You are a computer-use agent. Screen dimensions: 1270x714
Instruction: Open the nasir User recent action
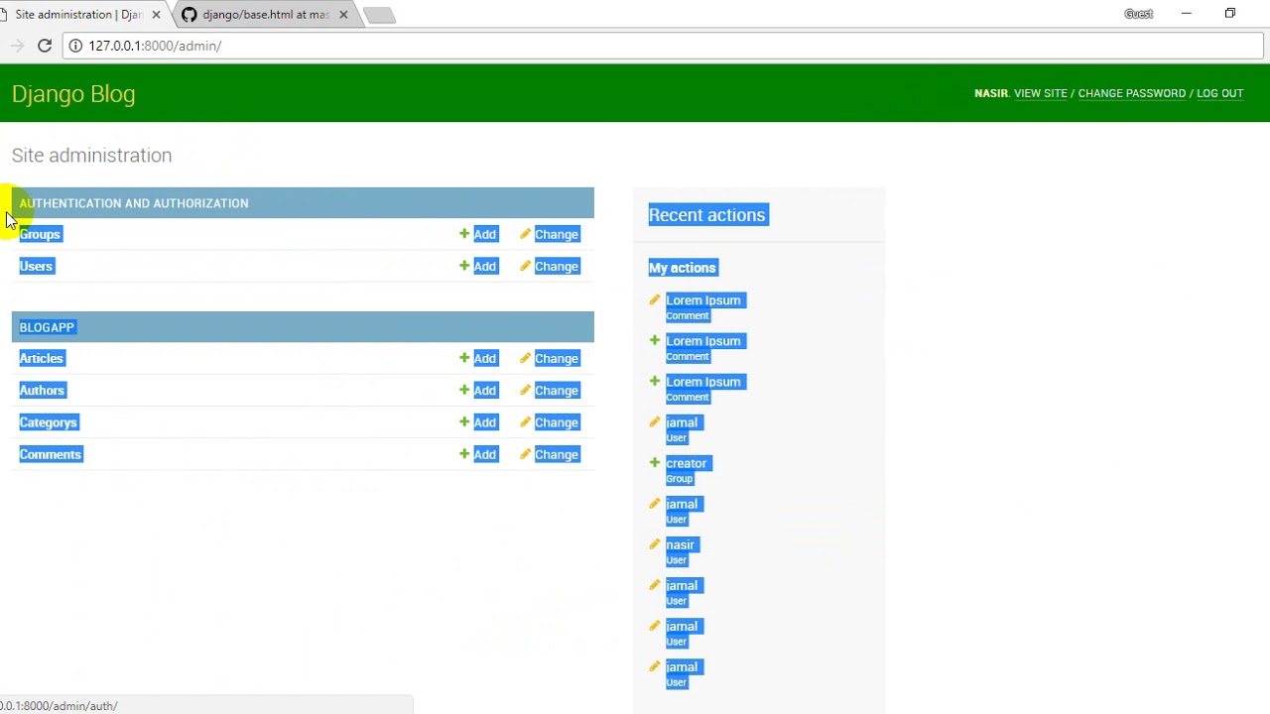coord(681,544)
